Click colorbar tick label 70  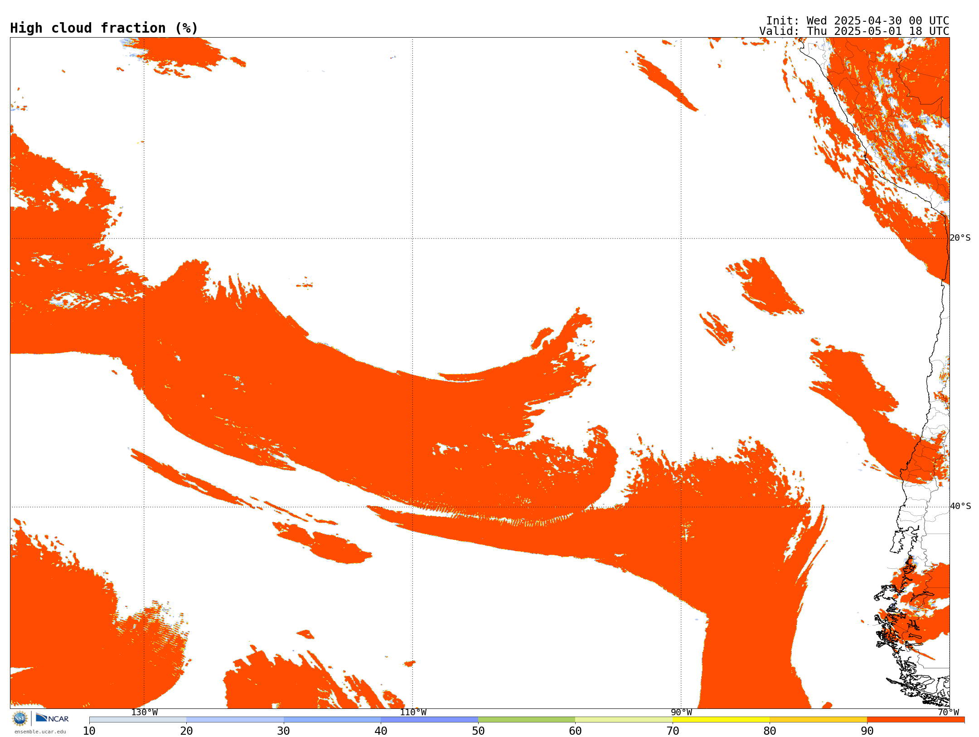673,731
